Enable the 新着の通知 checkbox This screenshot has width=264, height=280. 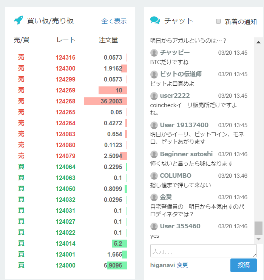pyautogui.click(x=218, y=21)
